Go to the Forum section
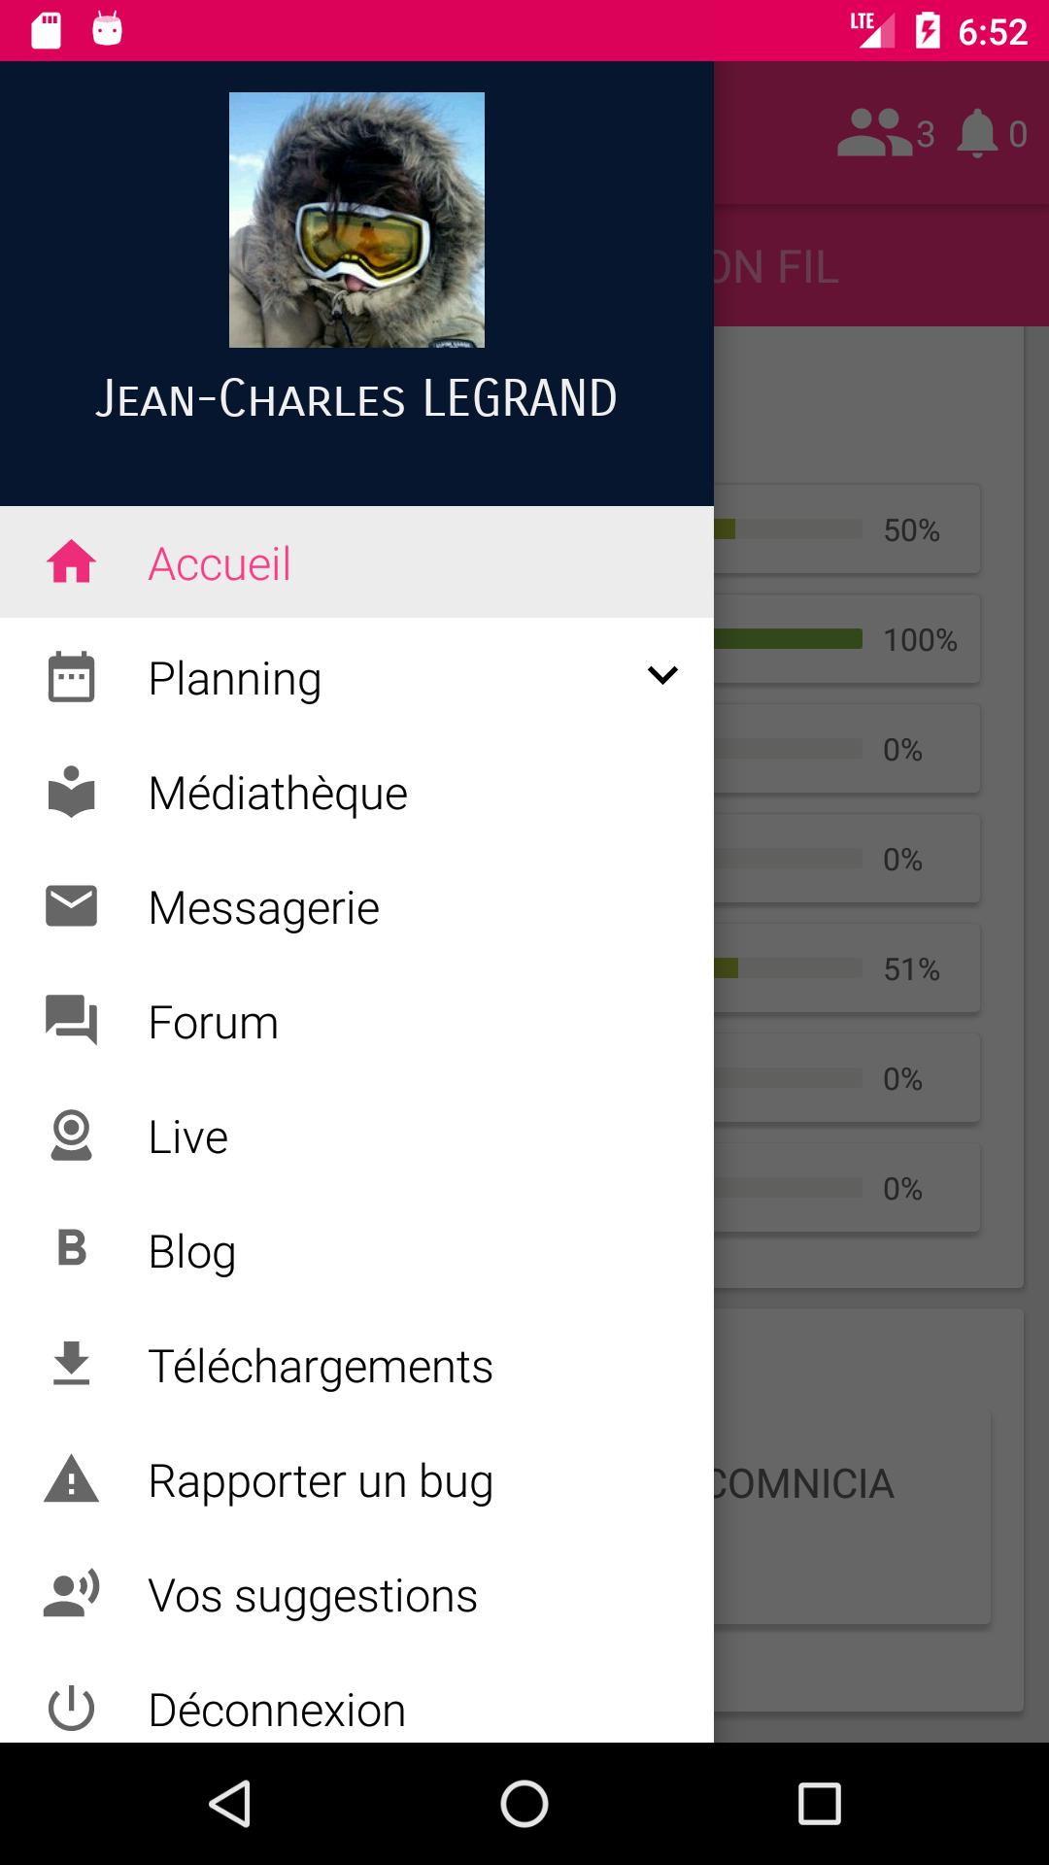The image size is (1049, 1865). 356,1023
